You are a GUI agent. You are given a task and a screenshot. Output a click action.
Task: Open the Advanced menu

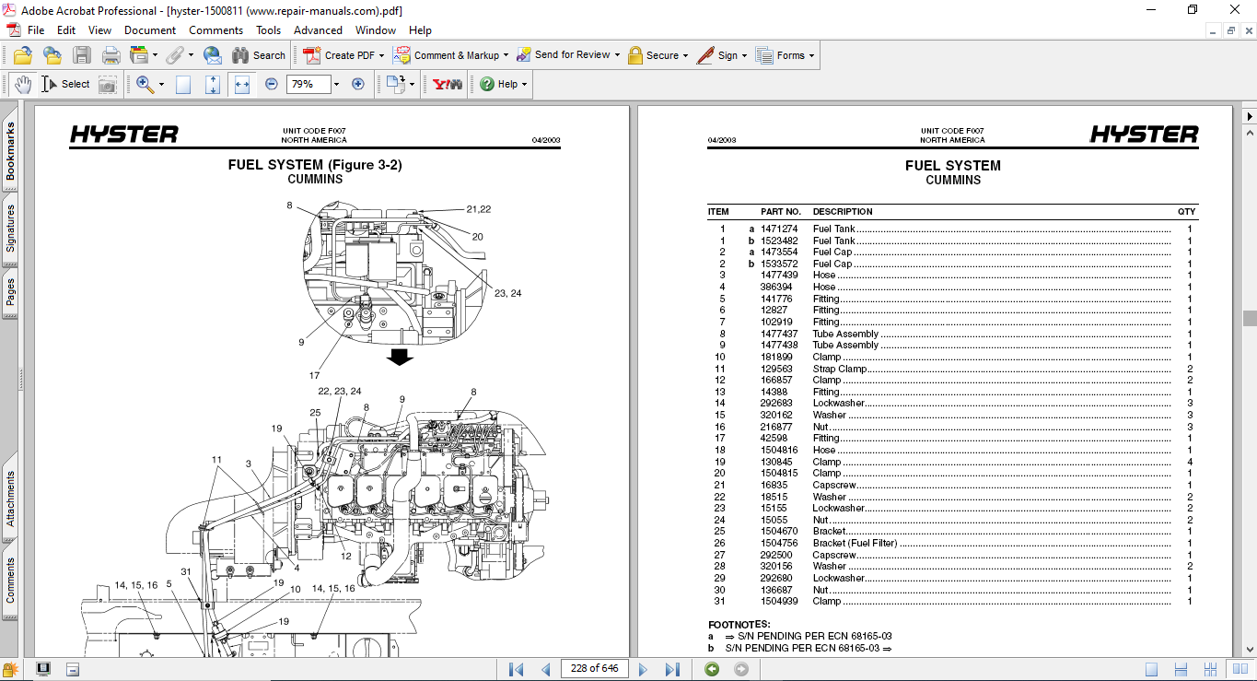coord(318,30)
